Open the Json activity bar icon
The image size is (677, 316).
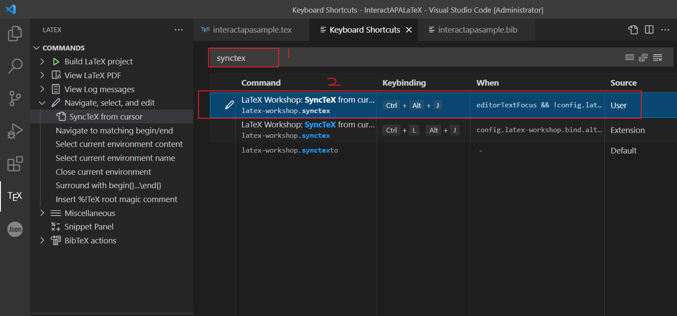tap(15, 229)
